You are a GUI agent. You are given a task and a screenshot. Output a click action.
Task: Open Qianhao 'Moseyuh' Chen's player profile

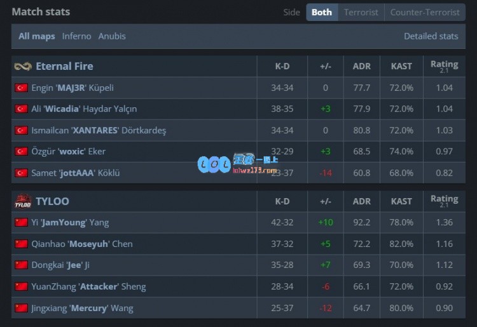[x=82, y=244]
